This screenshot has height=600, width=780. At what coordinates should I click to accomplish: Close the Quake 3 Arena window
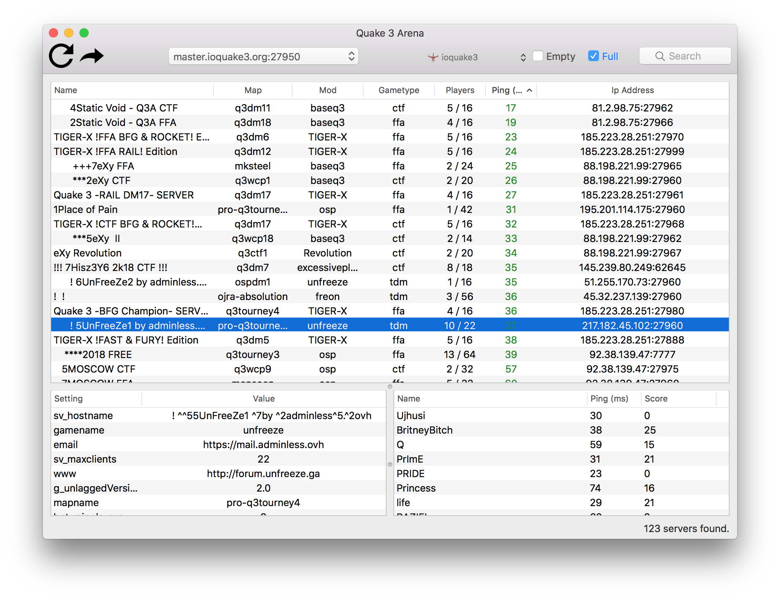coord(53,33)
